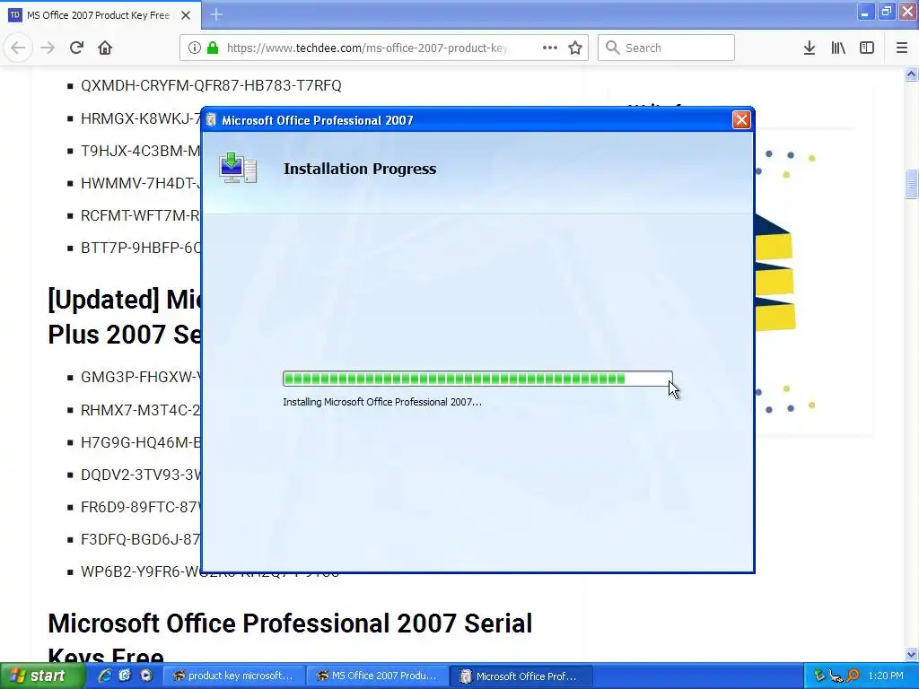Image resolution: width=919 pixels, height=689 pixels.
Task: Click the second quick launch icon
Action: 125,676
